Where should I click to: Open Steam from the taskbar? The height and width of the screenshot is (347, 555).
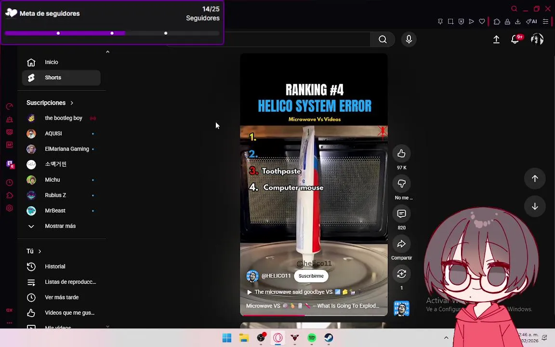pyautogui.click(x=329, y=338)
